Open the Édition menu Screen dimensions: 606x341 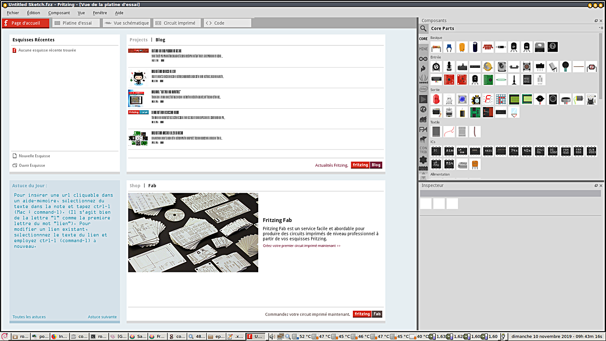click(34, 13)
